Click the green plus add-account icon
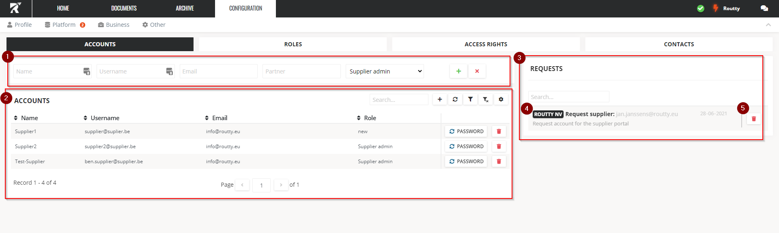 point(458,71)
